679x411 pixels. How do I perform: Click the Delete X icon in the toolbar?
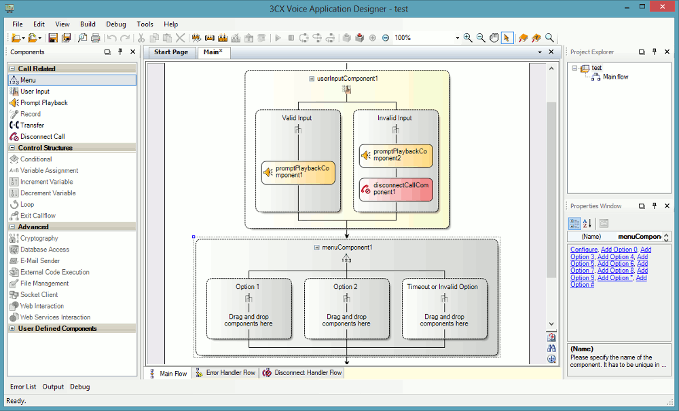180,38
